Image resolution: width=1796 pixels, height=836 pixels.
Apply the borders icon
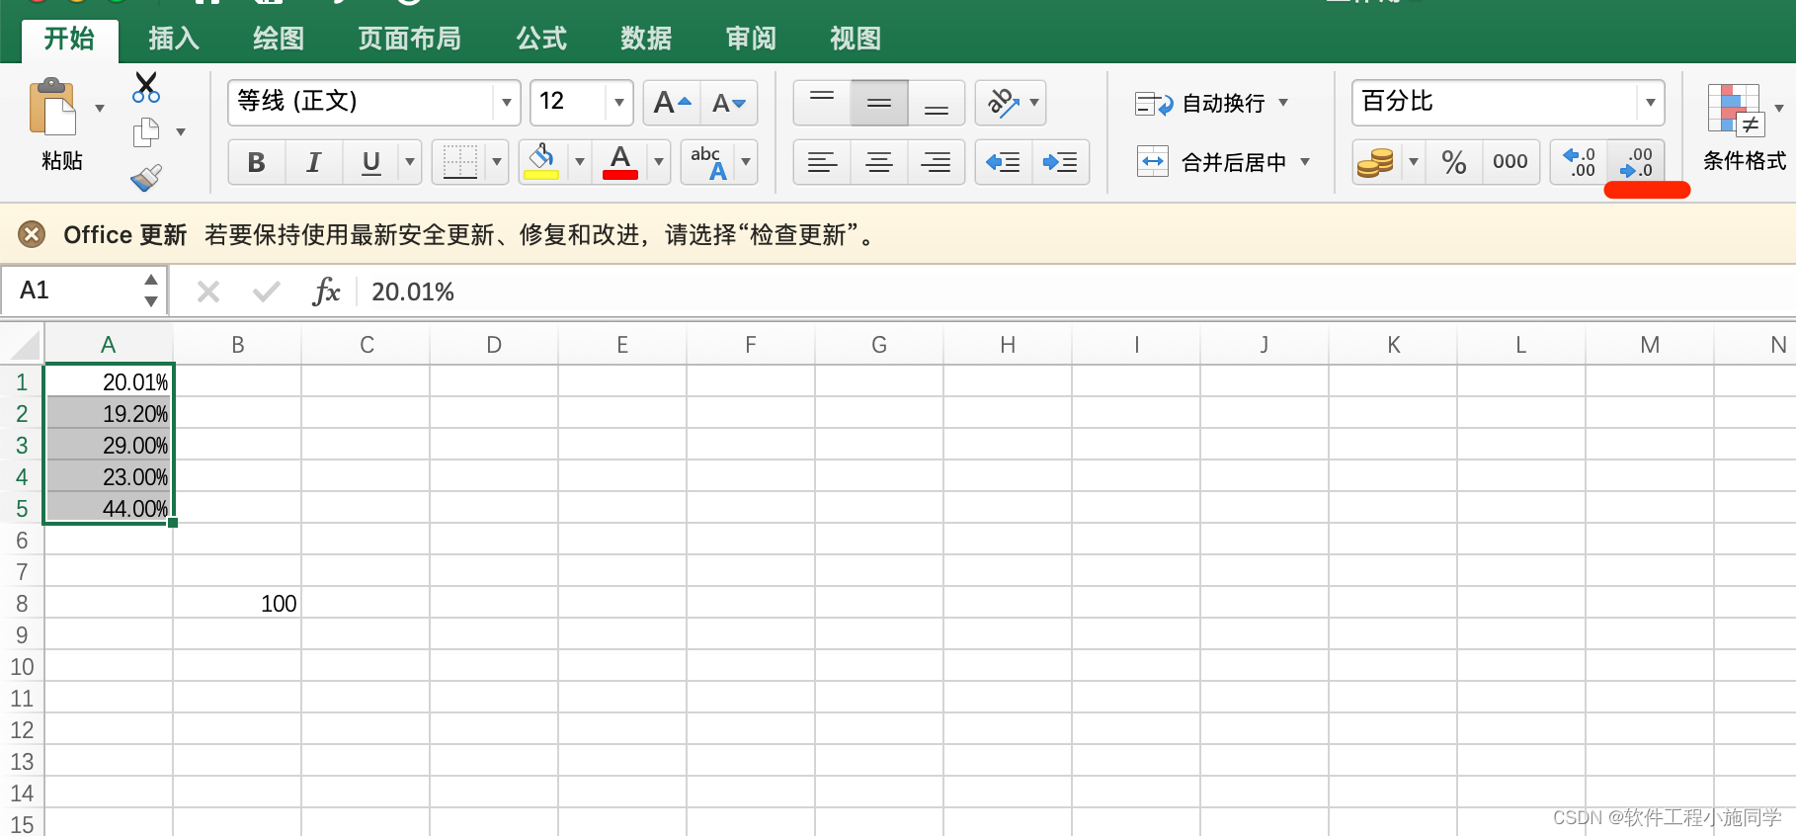pos(460,162)
